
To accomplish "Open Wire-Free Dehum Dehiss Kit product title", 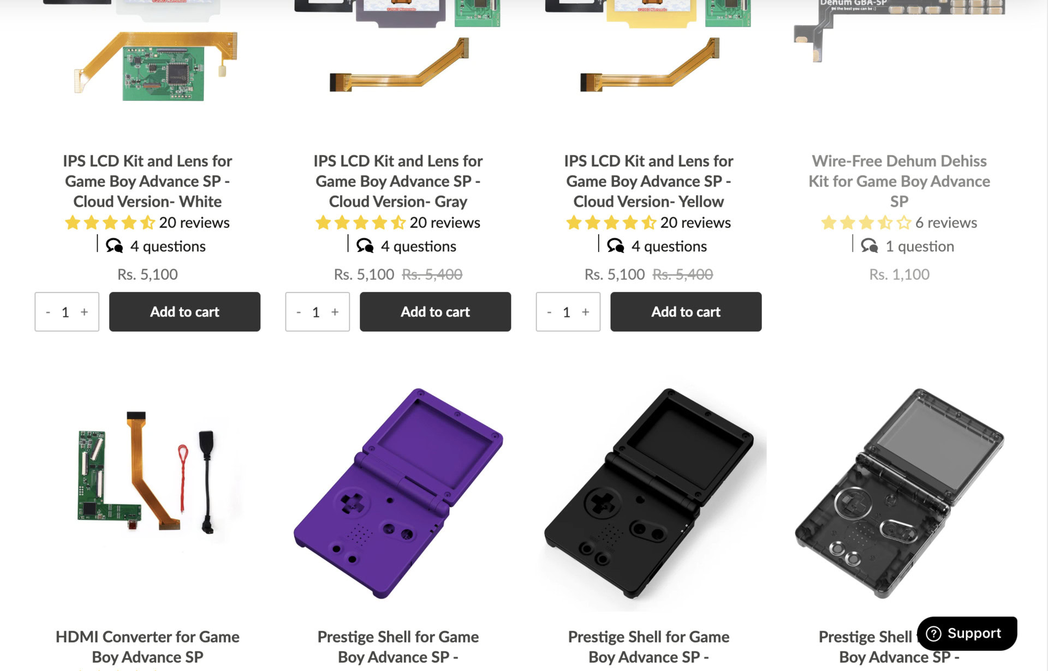I will [x=899, y=181].
